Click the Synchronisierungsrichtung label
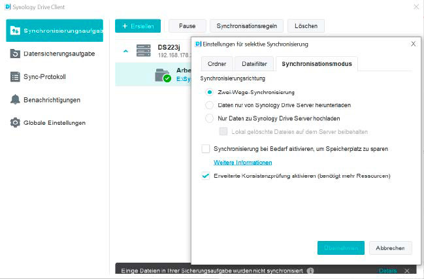424x279 pixels. (233, 78)
